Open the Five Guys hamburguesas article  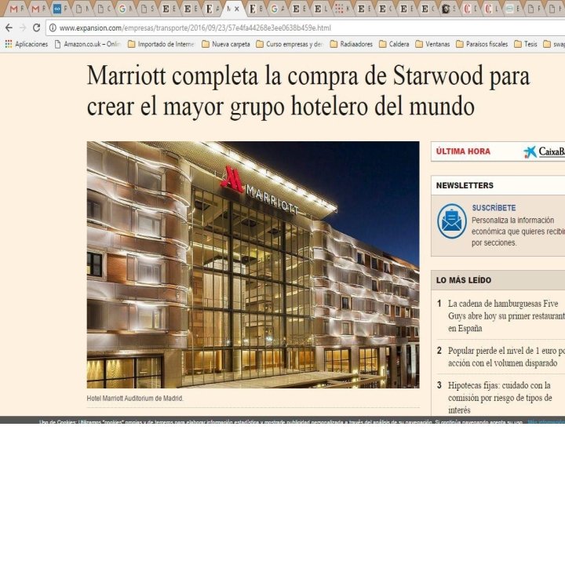506,315
